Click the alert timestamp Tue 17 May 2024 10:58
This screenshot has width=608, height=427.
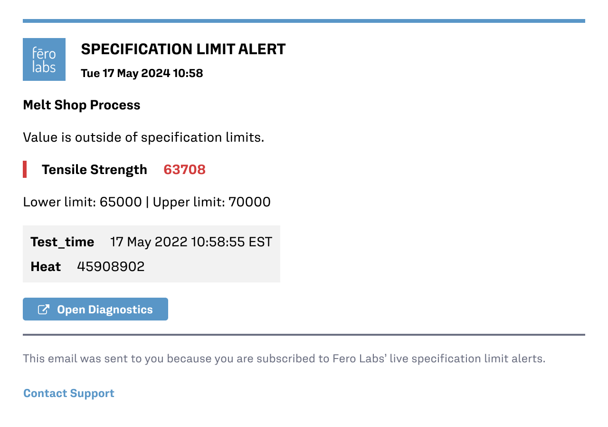(142, 73)
